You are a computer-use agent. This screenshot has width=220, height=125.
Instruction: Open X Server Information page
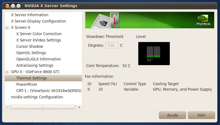30,15
